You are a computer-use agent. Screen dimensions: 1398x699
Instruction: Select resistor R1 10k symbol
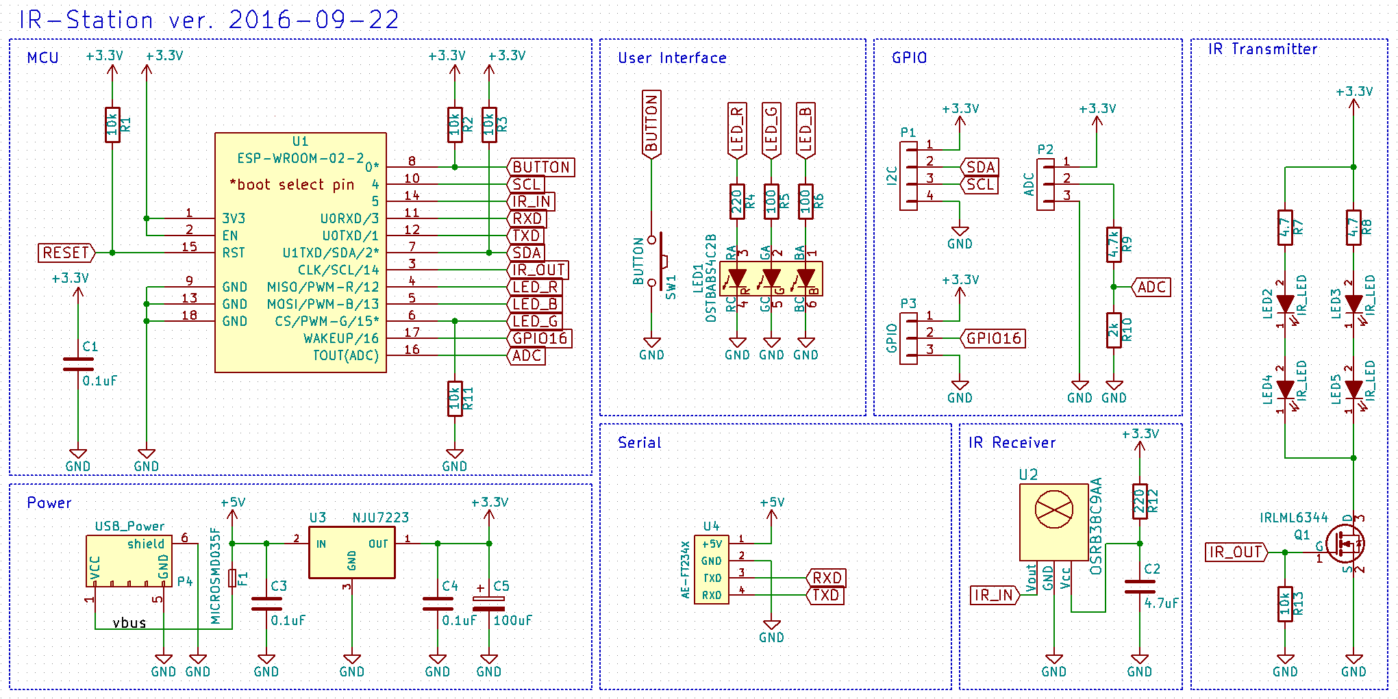pyautogui.click(x=112, y=125)
